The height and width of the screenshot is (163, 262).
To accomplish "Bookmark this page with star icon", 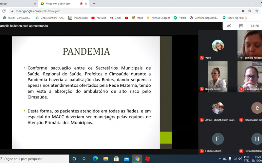I will coord(257,11).
